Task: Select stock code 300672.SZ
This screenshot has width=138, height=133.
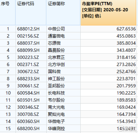Action: (28, 72)
